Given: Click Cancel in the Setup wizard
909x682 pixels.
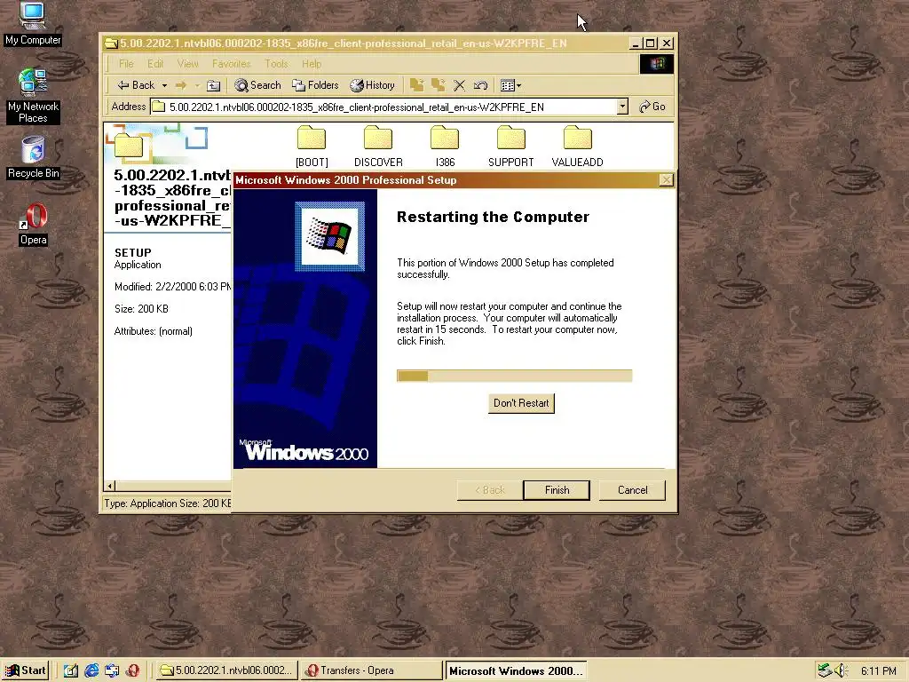Looking at the screenshot, I should tap(632, 490).
